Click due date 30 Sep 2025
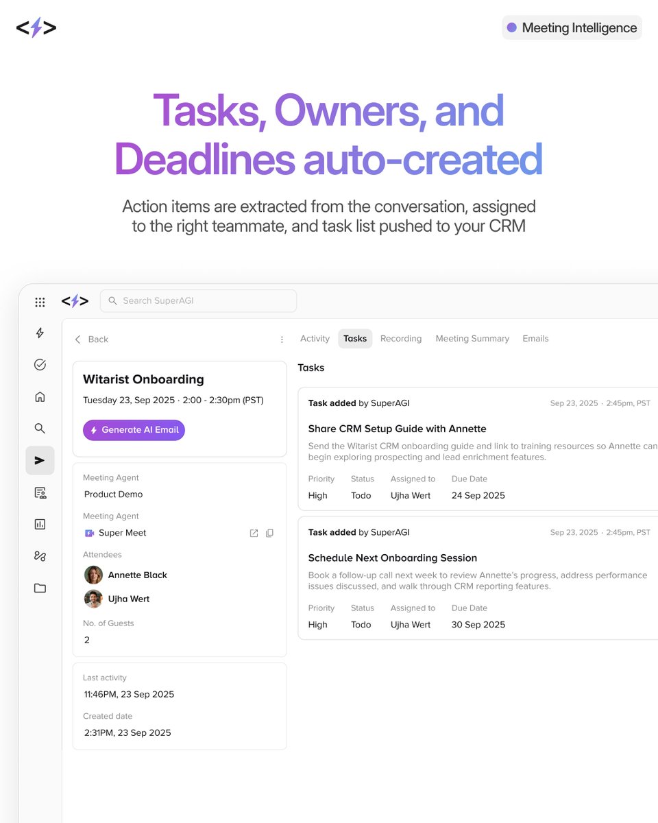Image resolution: width=658 pixels, height=823 pixels. pos(478,625)
